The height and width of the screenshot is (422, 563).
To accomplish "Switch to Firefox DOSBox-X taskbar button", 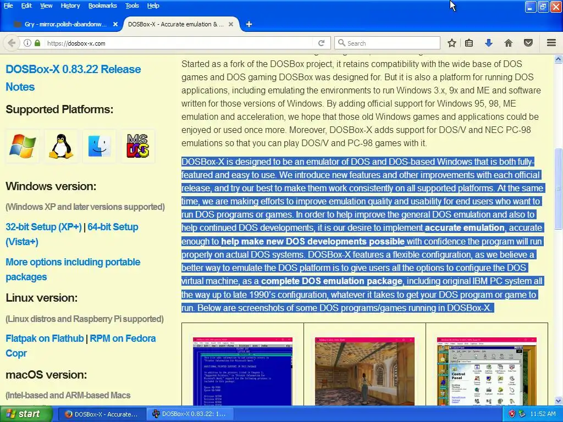I will coord(101,414).
